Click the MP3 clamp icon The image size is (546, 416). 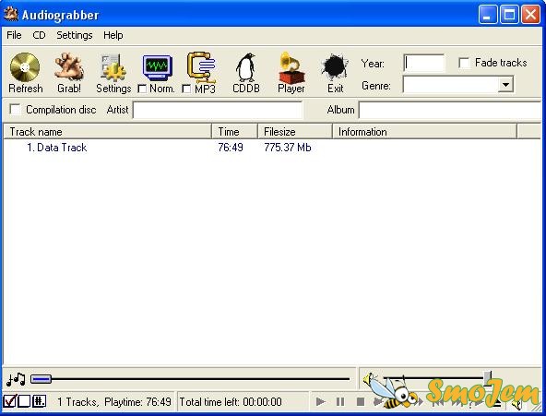point(201,67)
